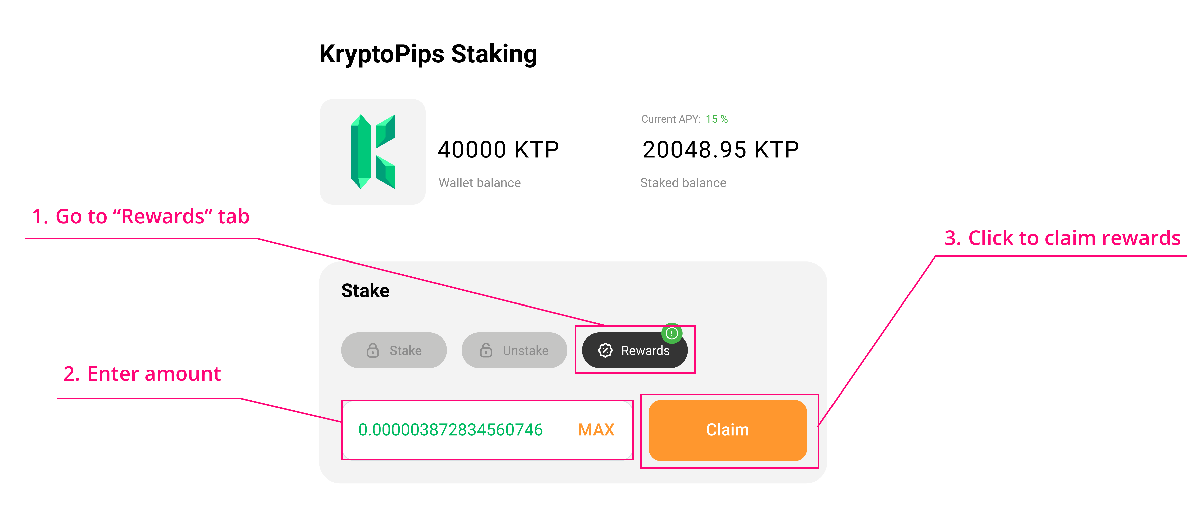Click the Wallet balance label
The height and width of the screenshot is (523, 1188).
click(x=479, y=183)
